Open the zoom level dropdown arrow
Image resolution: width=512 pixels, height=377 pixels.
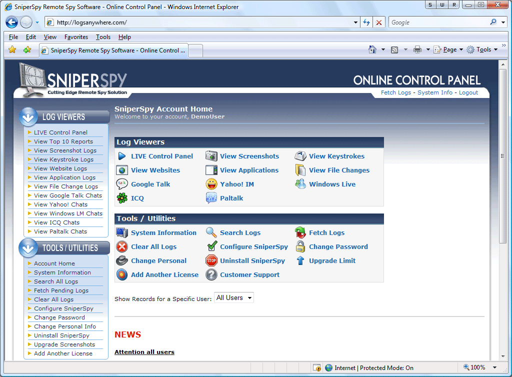(x=494, y=367)
